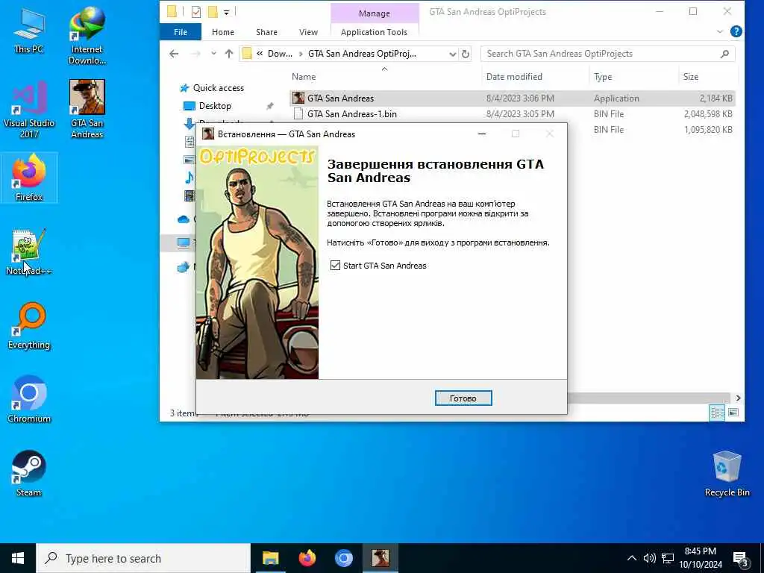This screenshot has height=573, width=764.
Task: Go back using Explorer back arrow
Action: coord(174,54)
